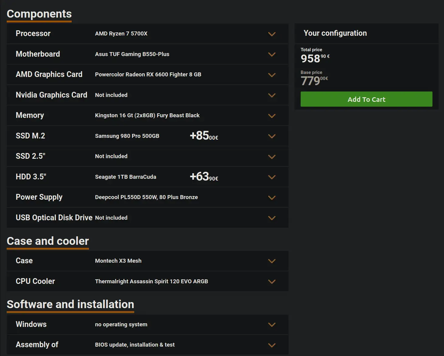The height and width of the screenshot is (356, 444).
Task: Click the +85 € SSD M.2 price
Action: click(x=204, y=136)
